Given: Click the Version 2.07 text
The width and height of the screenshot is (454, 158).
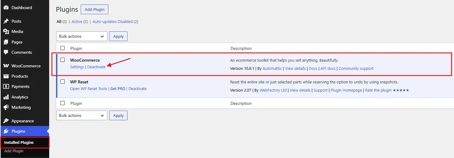Looking at the screenshot, I should [x=241, y=90].
